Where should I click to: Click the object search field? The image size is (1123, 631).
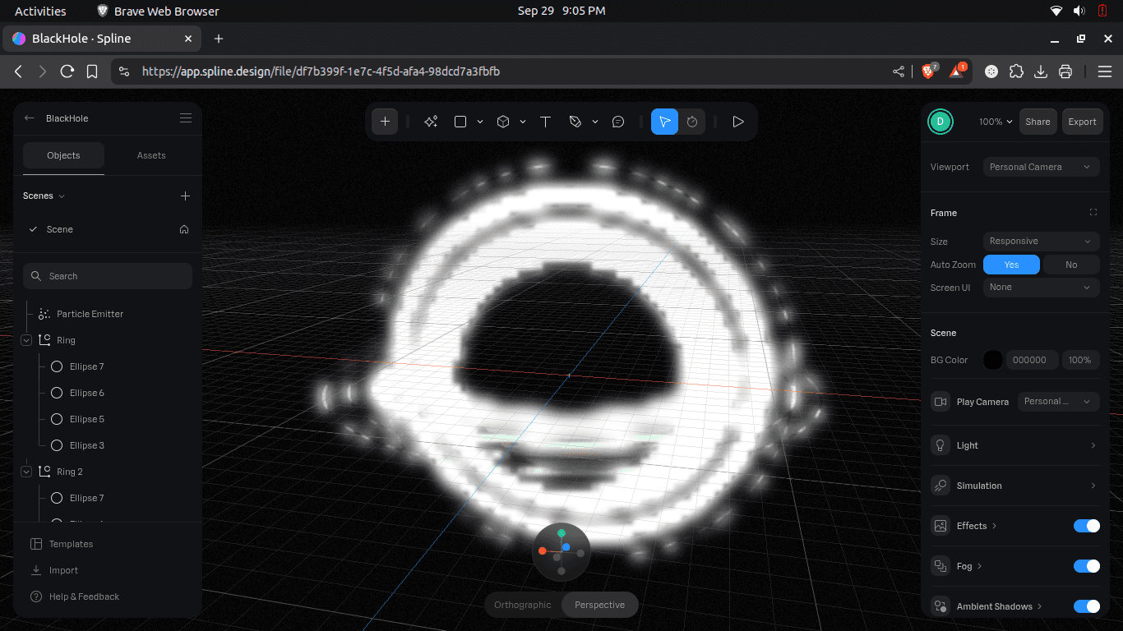click(x=107, y=275)
